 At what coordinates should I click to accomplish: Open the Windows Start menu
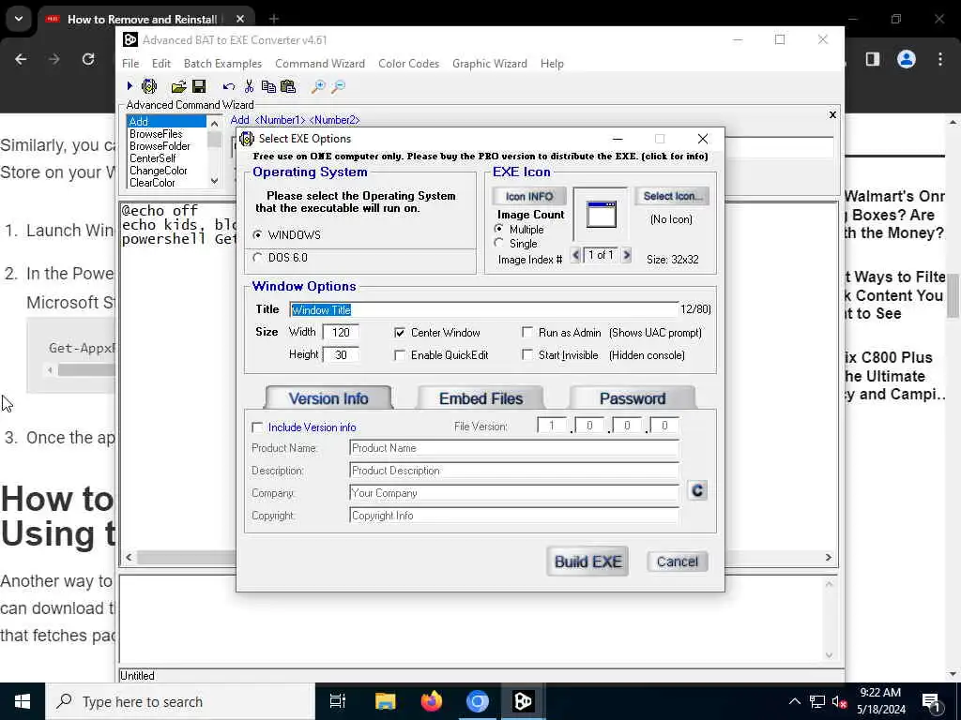23,701
